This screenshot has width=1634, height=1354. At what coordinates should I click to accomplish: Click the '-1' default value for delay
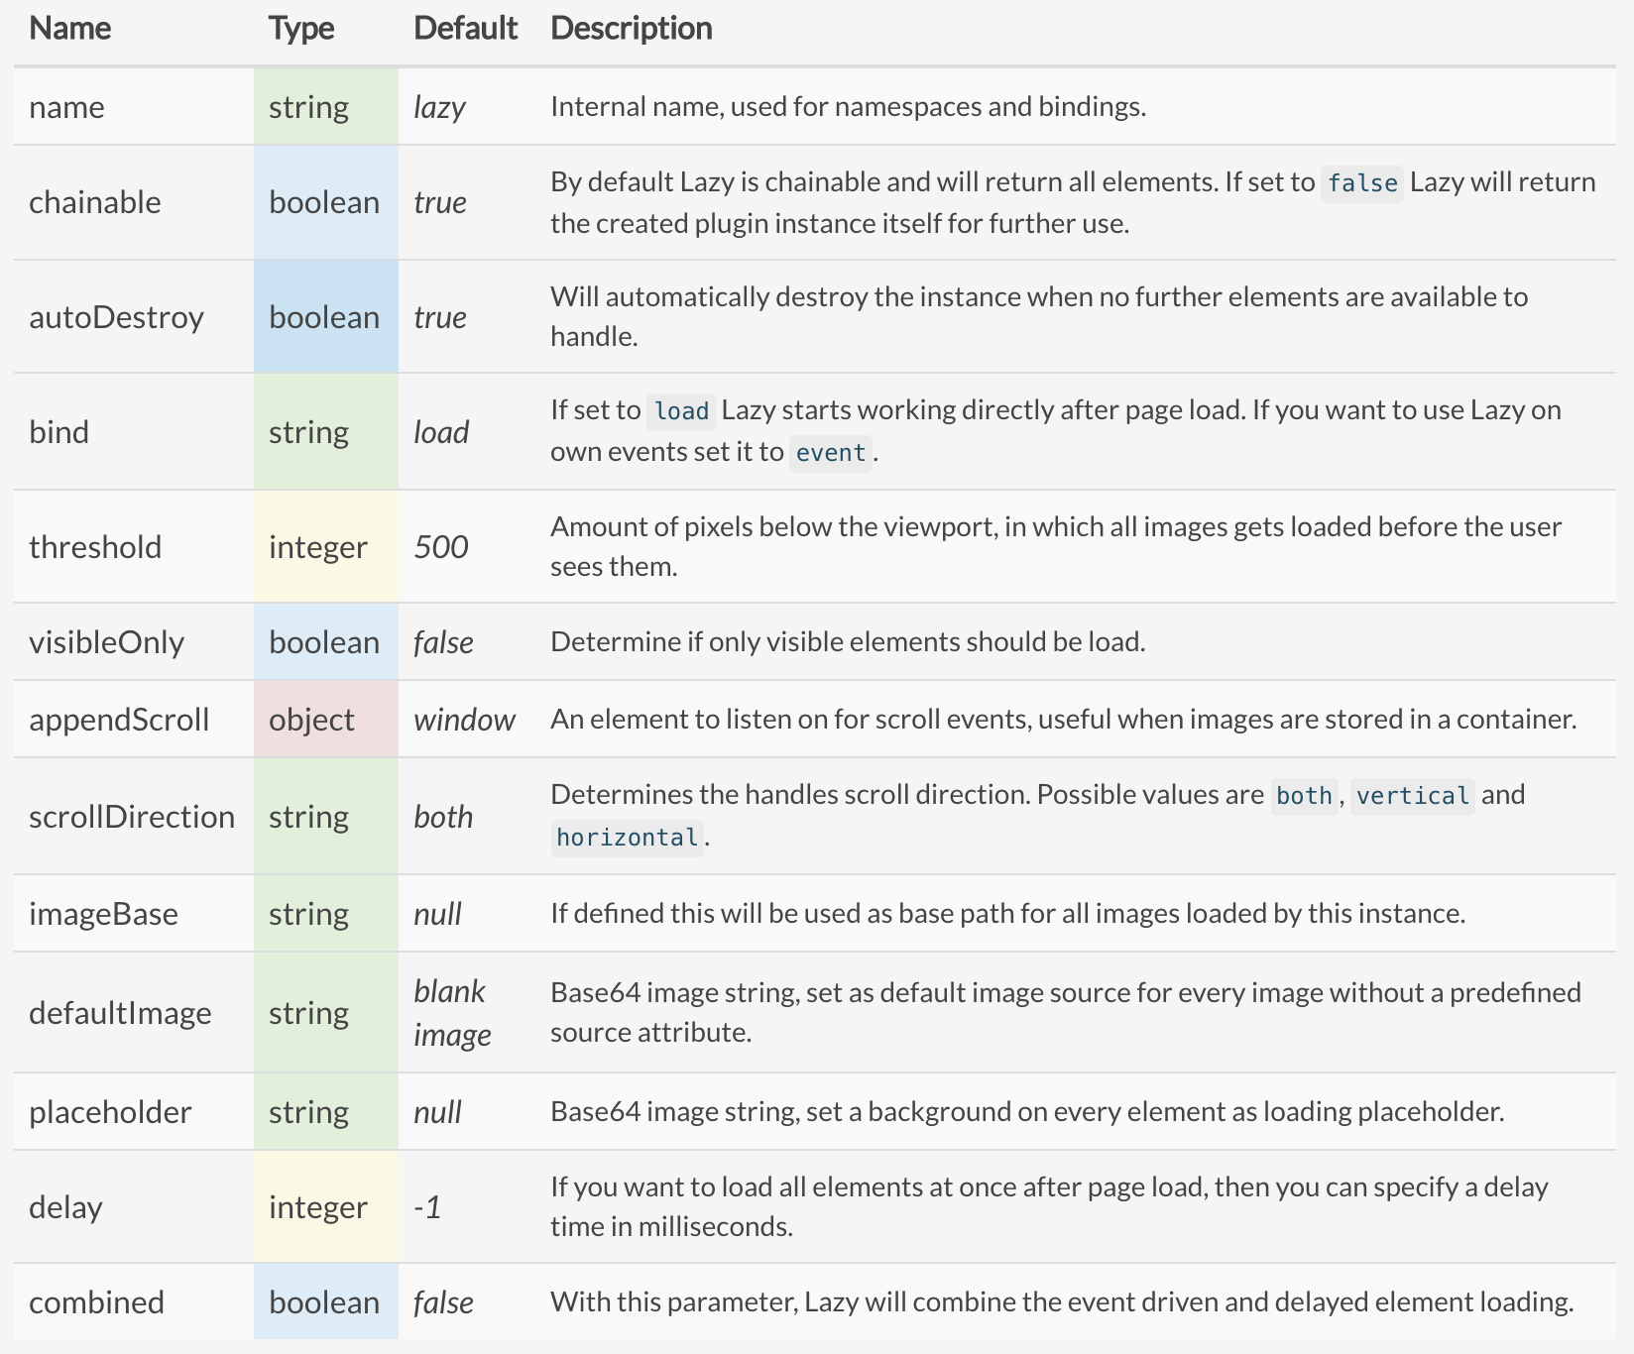pyautogui.click(x=427, y=1207)
